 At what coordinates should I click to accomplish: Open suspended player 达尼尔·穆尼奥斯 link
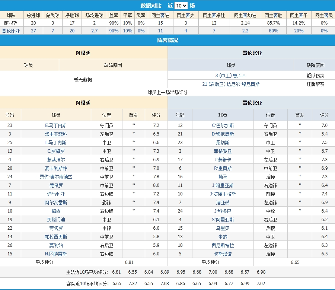[x=231, y=84]
